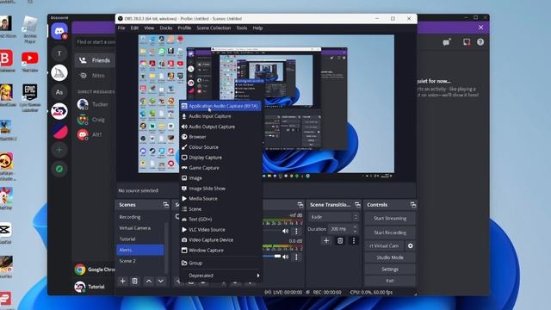The width and height of the screenshot is (551, 310).
Task: Choose Video Capture Device source
Action: 220,239
